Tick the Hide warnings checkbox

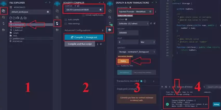point(66,23)
